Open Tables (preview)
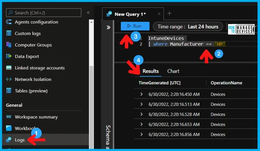Screen dimensions: 260x151 [x=31, y=91]
